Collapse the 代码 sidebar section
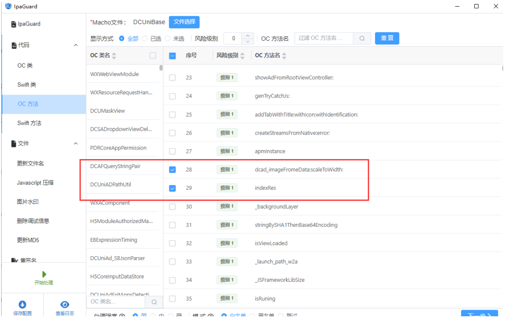Viewport: 516px width, 319px height. pyautogui.click(x=76, y=45)
